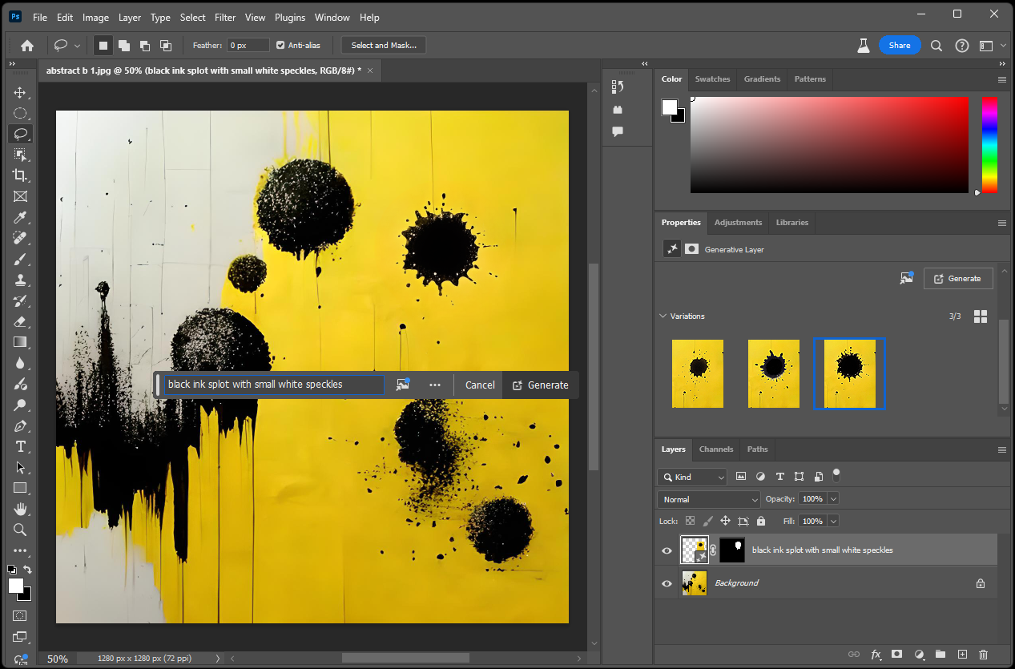
Task: Disable the Anti-alias checkbox
Action: coord(280,46)
